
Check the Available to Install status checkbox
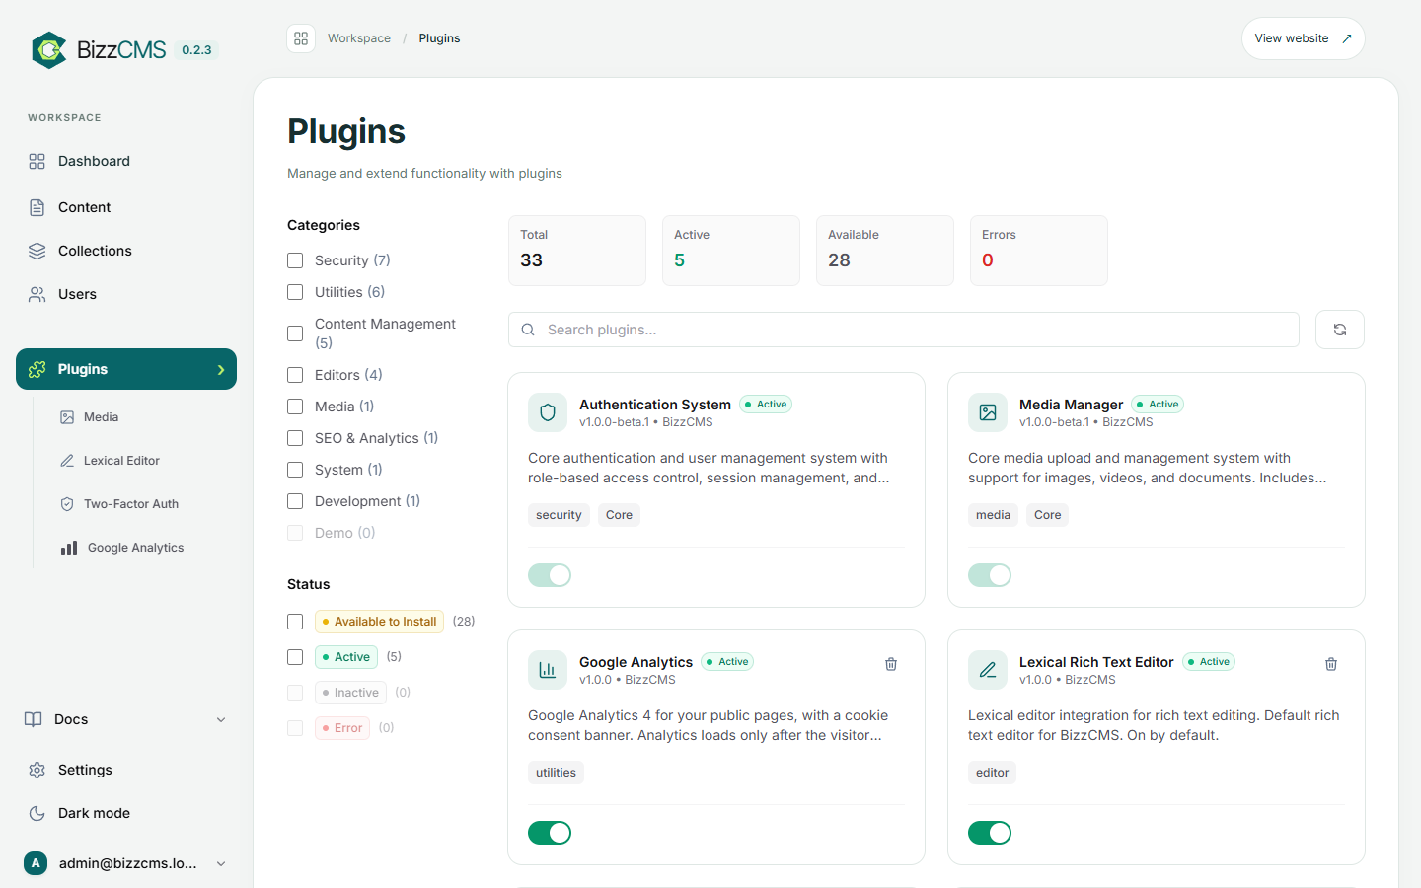tap(295, 622)
